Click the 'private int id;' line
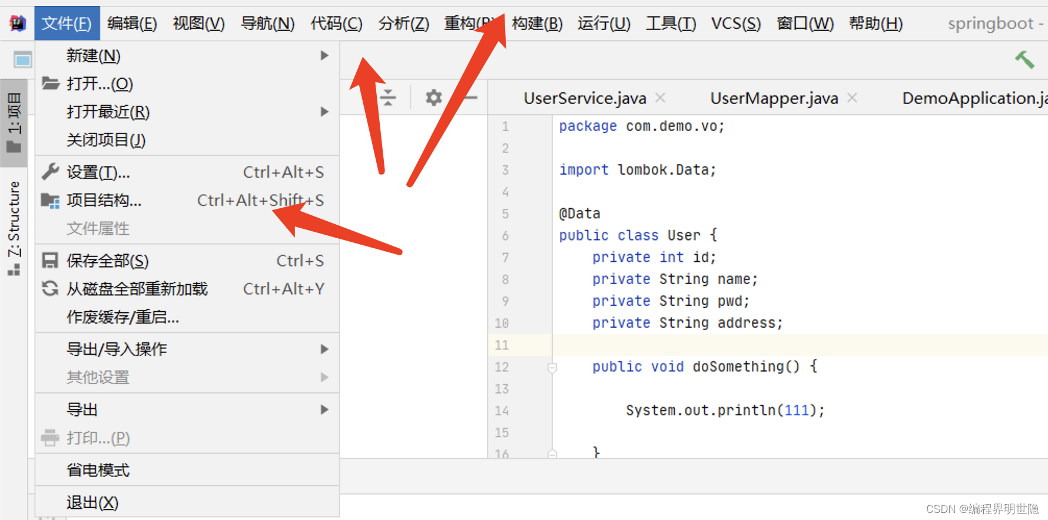Viewport: 1048px width, 520px height. (x=654, y=257)
